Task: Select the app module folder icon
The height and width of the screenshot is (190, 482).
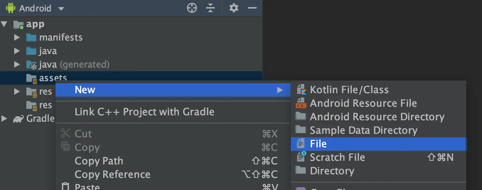Action: pyautogui.click(x=18, y=25)
